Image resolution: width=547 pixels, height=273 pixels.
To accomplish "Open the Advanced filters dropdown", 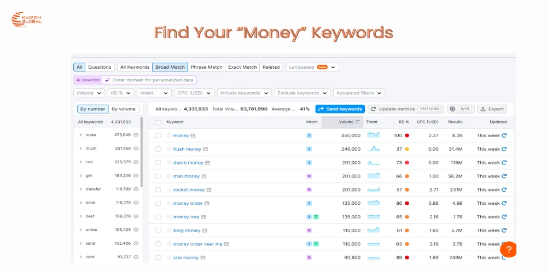I will click(359, 93).
